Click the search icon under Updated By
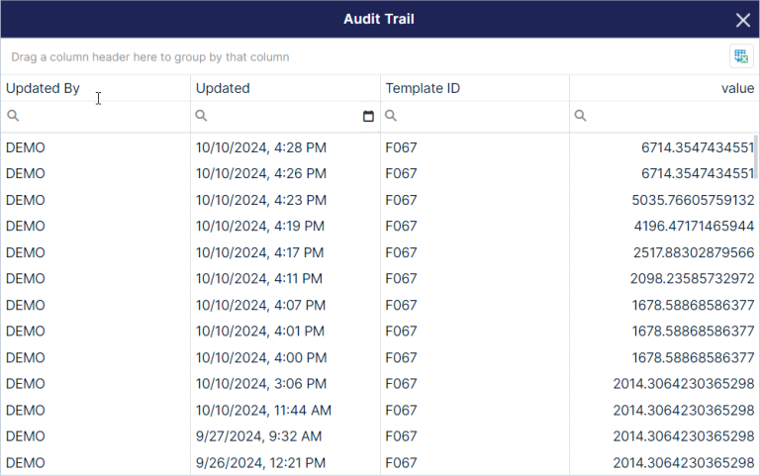This screenshot has width=760, height=476. (13, 116)
